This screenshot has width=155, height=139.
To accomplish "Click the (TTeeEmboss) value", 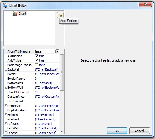I will pyautogui.click(x=45, y=115).
